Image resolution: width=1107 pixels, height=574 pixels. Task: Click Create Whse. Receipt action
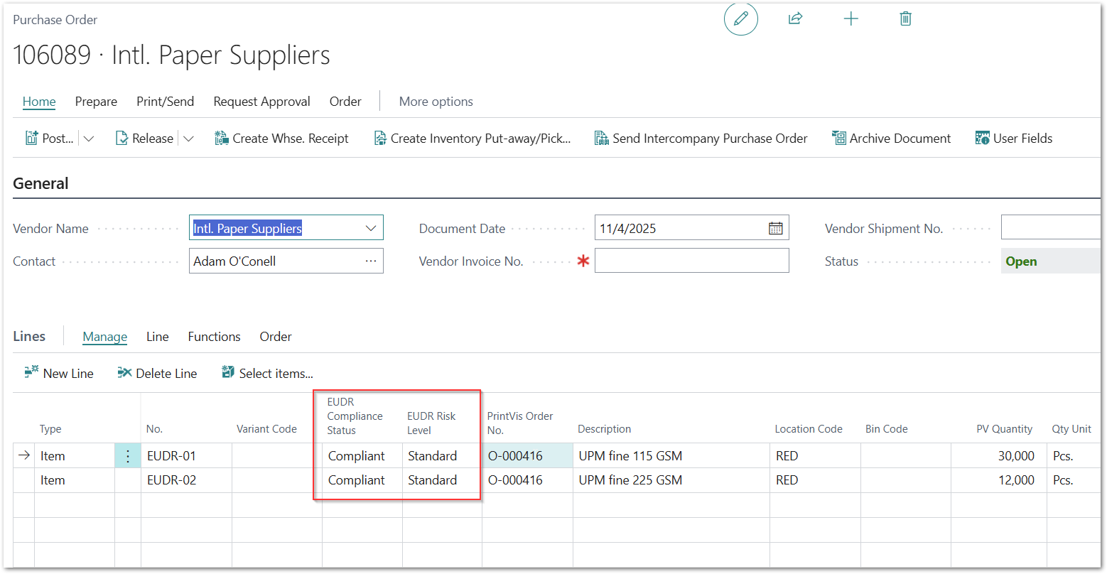click(x=282, y=139)
